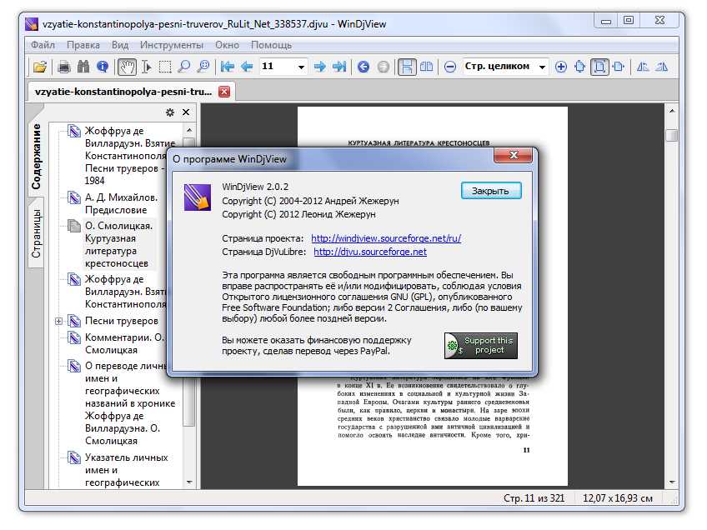Click the magnifying glass zoom tool

pos(183,67)
